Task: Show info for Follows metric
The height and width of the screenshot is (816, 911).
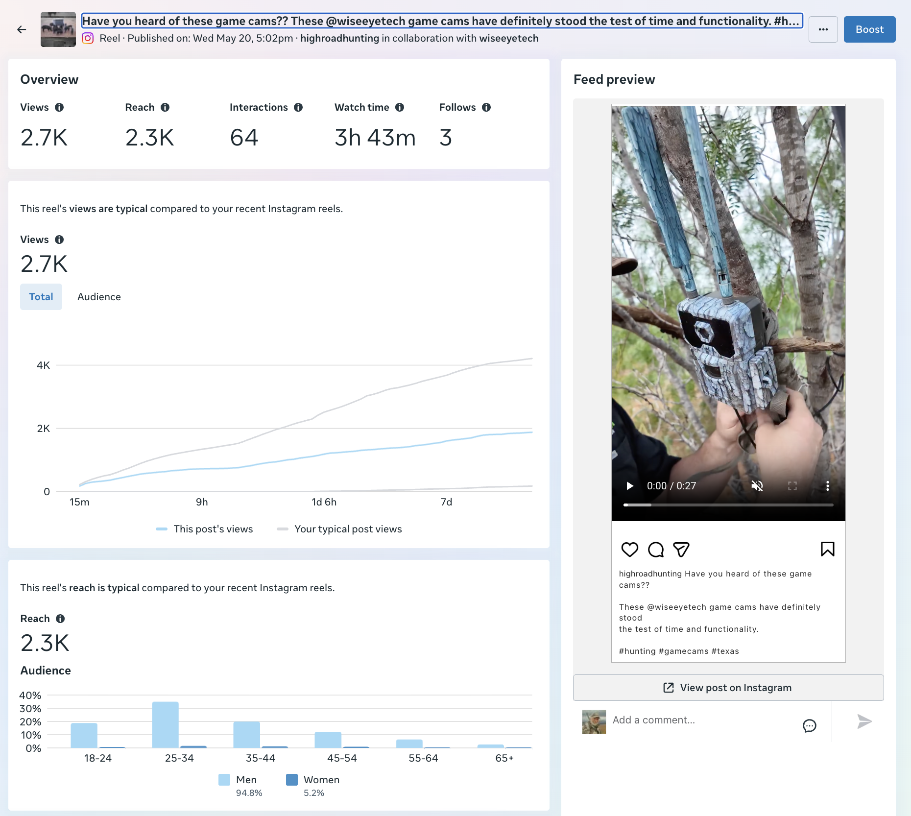Action: (486, 107)
